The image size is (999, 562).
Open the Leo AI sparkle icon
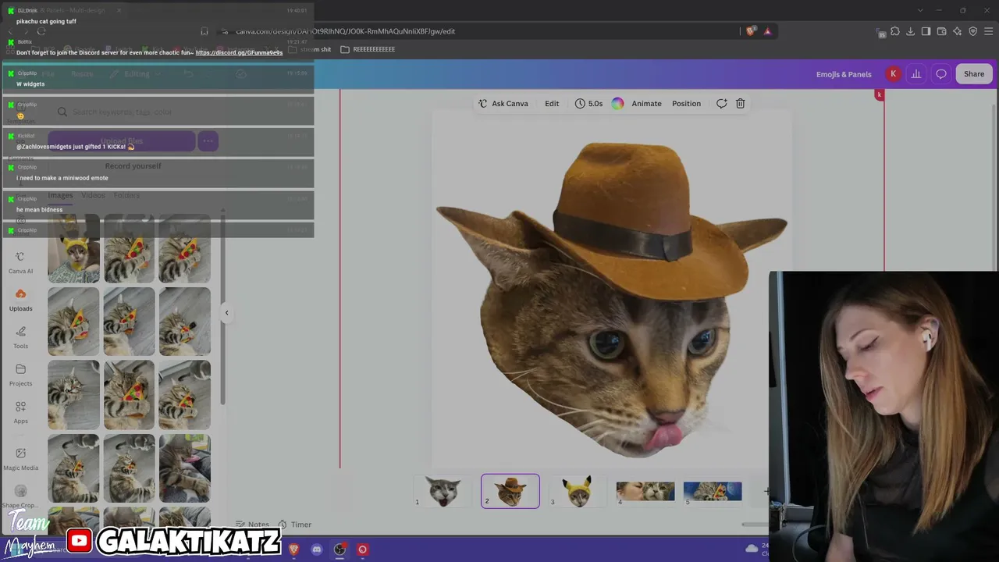click(958, 31)
